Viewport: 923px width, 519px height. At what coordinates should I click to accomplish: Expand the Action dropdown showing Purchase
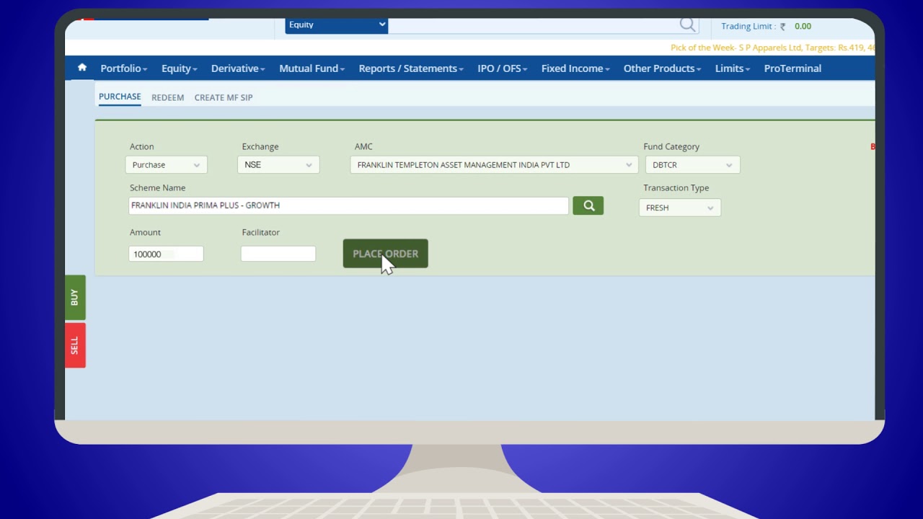click(x=167, y=165)
